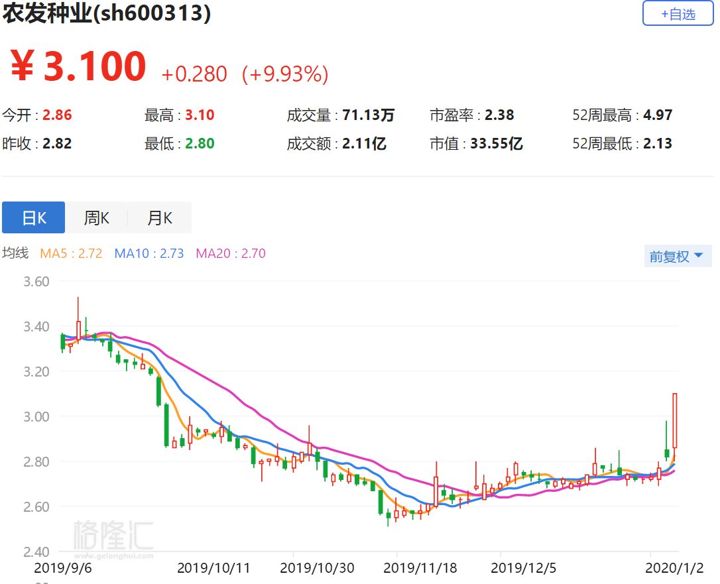The width and height of the screenshot is (720, 584).
Task: Click the price change +0.280
Action: click(194, 74)
